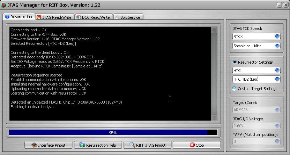Click the 'Target (Core):' label
This screenshot has height=155, width=290.
245,103
